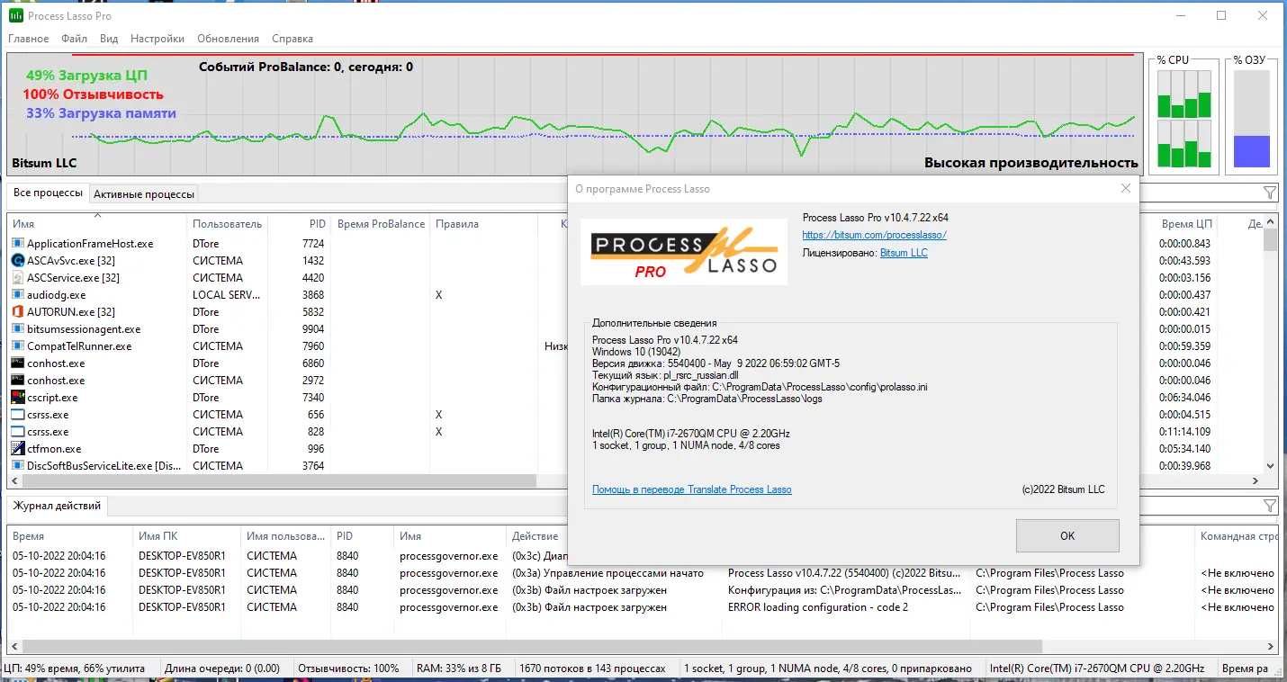Click 'Длина очереди: 0 (0.00)' status entry
The image size is (1287, 682).
pyautogui.click(x=220, y=669)
